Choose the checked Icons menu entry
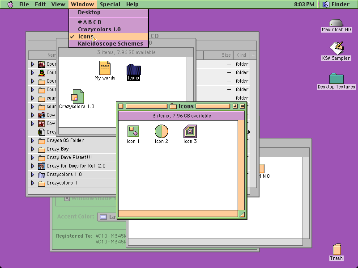 click(109, 37)
